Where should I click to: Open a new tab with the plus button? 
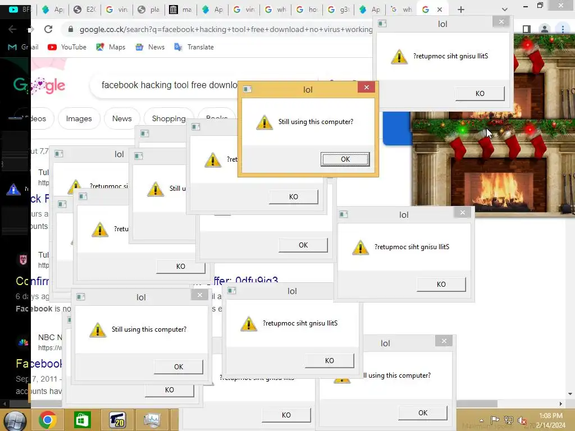coord(461,10)
